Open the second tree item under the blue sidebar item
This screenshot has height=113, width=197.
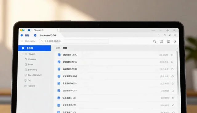(31, 59)
